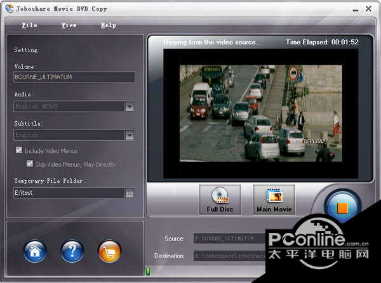Open help with the question mark icon
The width and height of the screenshot is (381, 283).
point(72,251)
